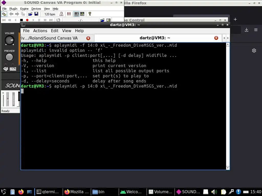This screenshot has width=262, height=196.
Task: Open the terminal Help menu
Action: point(79,31)
